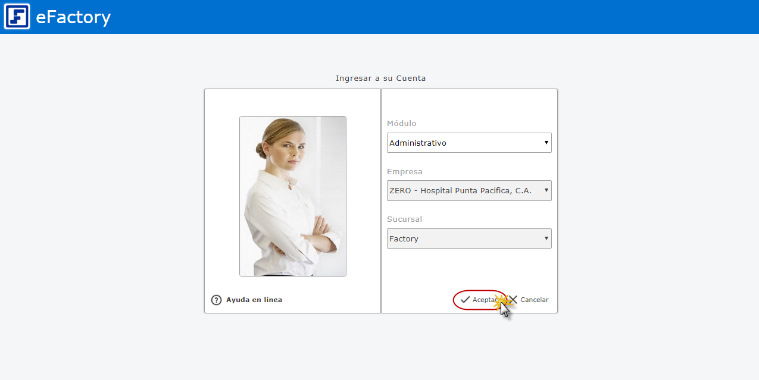Click the eFactory logo icon
This screenshot has width=759, height=380.
click(x=17, y=17)
